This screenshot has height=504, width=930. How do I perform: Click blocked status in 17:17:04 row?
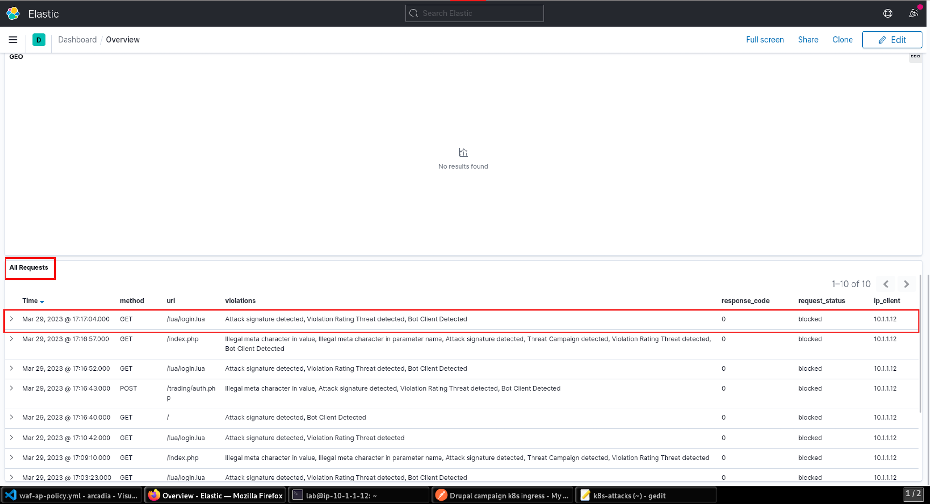[810, 319]
